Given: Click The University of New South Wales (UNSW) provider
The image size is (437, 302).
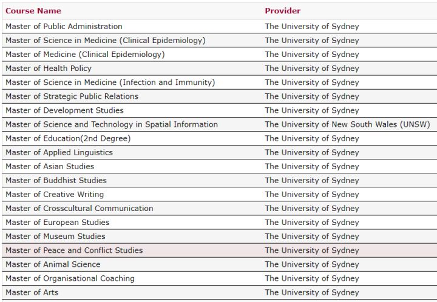Looking at the screenshot, I should (348, 124).
